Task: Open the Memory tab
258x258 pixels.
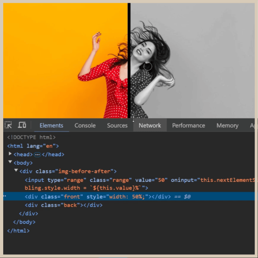Action: tap(227, 125)
